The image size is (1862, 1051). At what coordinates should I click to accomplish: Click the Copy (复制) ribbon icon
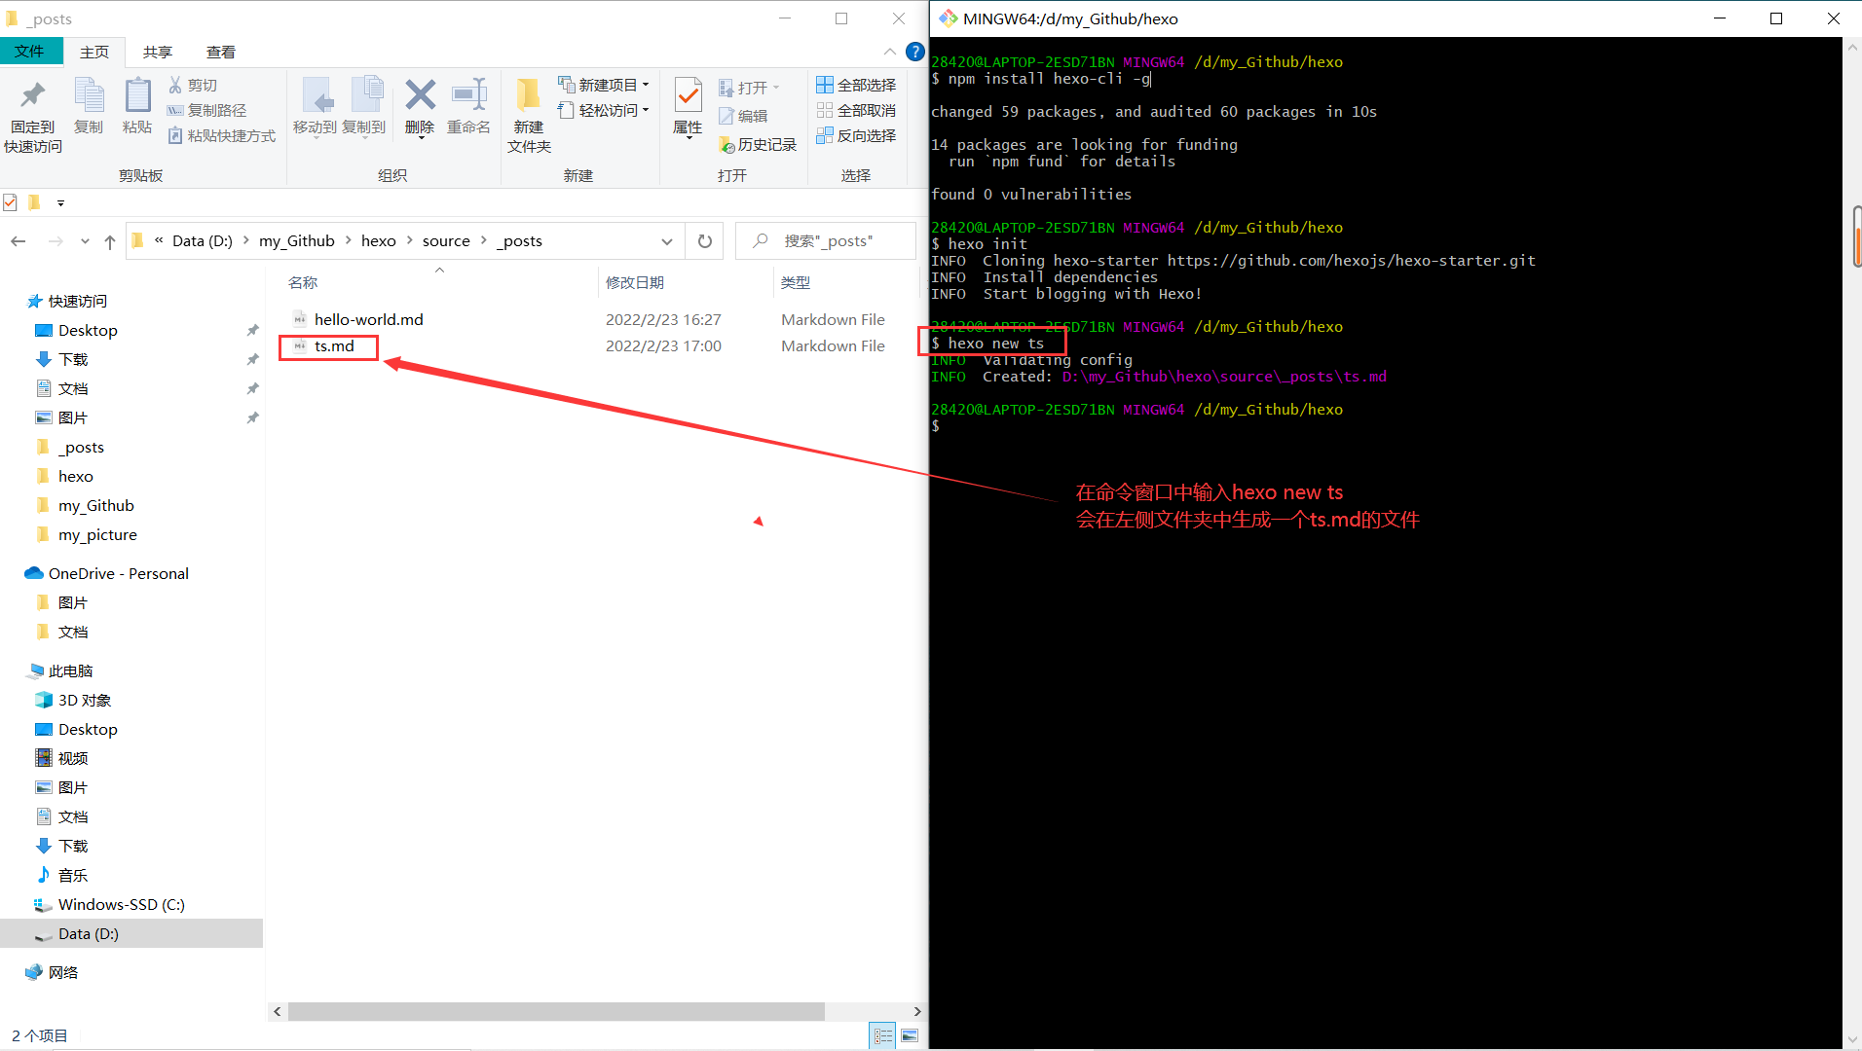coord(89,95)
